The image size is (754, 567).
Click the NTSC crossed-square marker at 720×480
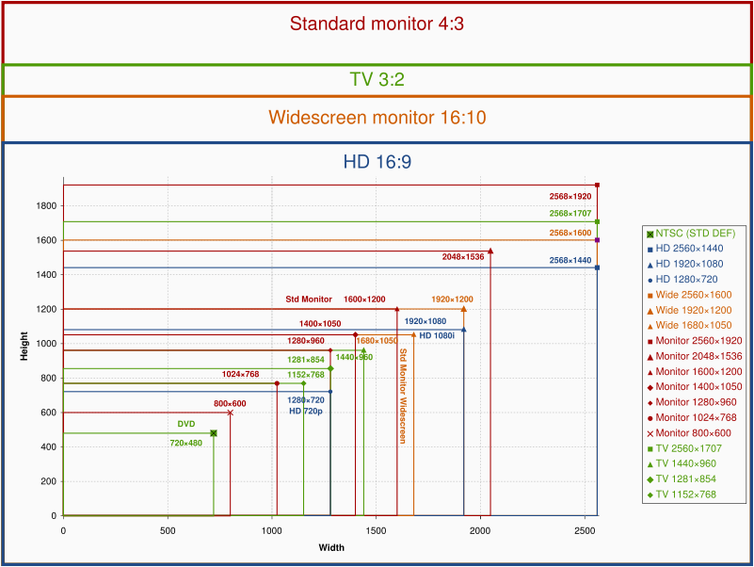(x=214, y=433)
